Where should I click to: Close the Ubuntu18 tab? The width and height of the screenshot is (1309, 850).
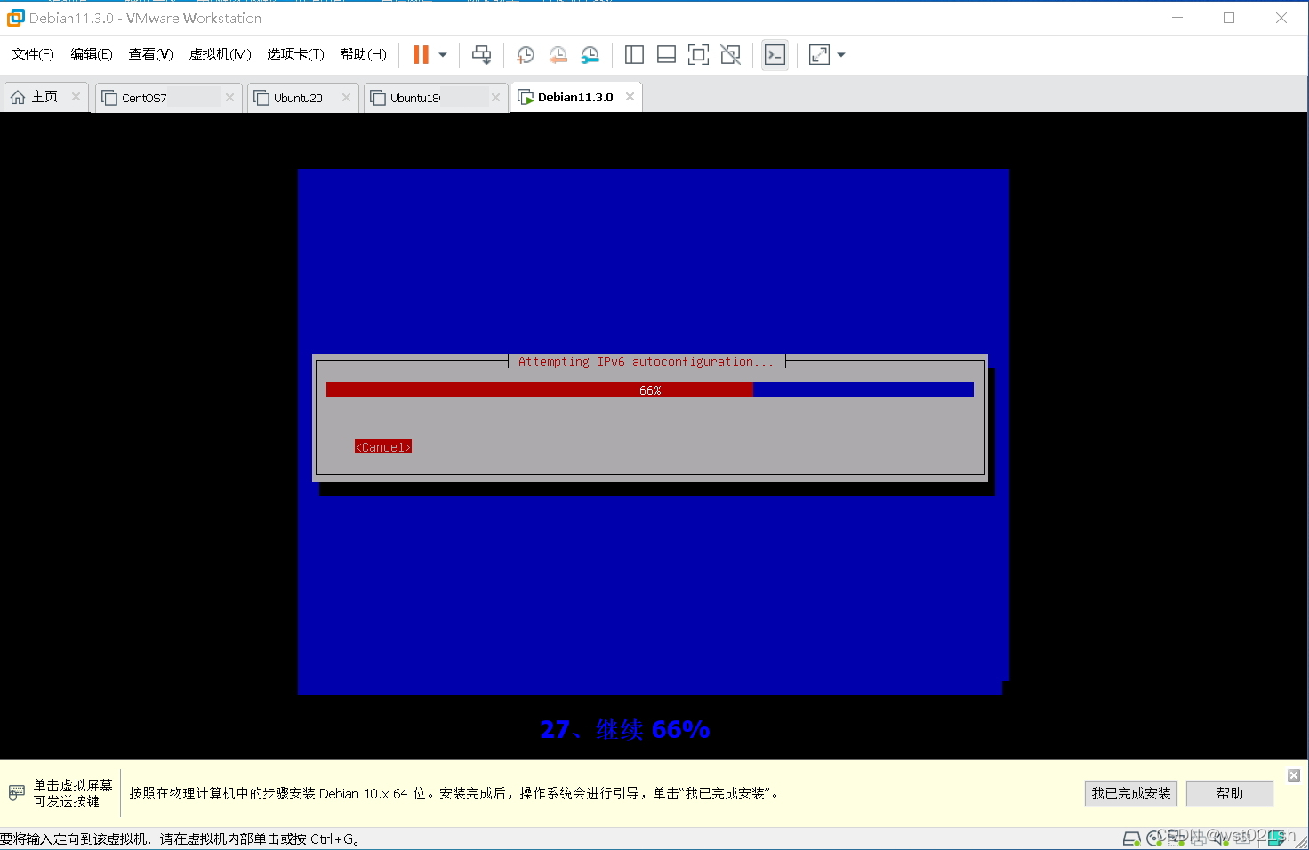[x=496, y=98]
